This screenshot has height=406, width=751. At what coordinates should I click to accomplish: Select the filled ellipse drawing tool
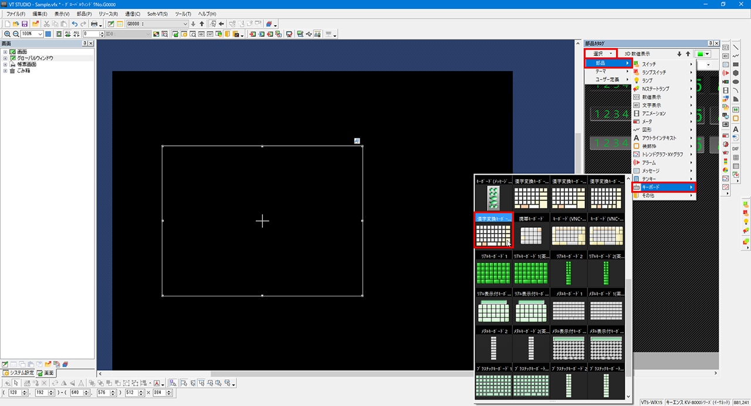(736, 81)
